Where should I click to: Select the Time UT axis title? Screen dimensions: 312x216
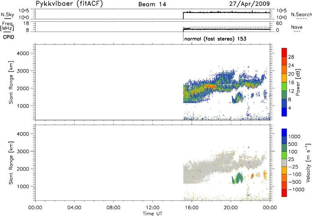pos(152,214)
